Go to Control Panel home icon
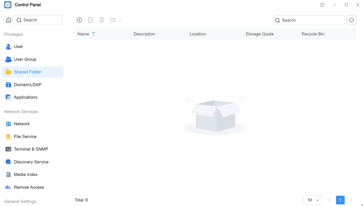This screenshot has height=206, width=363. coord(9,20)
